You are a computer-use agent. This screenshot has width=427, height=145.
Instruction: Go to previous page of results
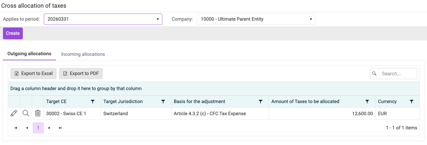click(27, 128)
